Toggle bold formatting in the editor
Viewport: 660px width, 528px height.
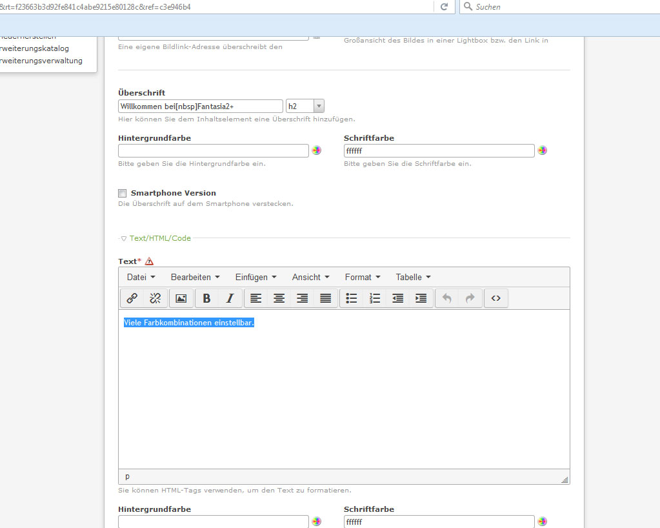pyautogui.click(x=206, y=298)
